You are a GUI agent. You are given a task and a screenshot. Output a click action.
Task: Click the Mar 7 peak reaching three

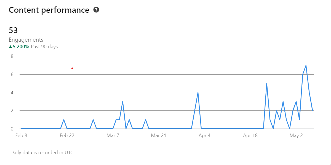[122, 102]
